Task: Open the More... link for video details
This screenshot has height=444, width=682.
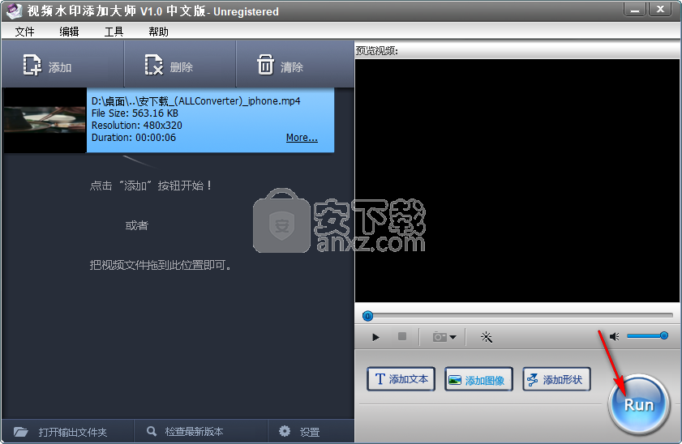Action: pyautogui.click(x=302, y=137)
